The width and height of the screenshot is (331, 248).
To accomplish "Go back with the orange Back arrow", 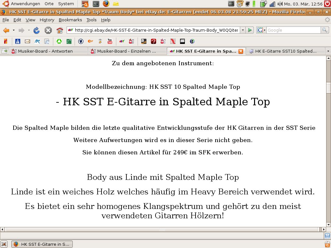I will tap(6, 30).
